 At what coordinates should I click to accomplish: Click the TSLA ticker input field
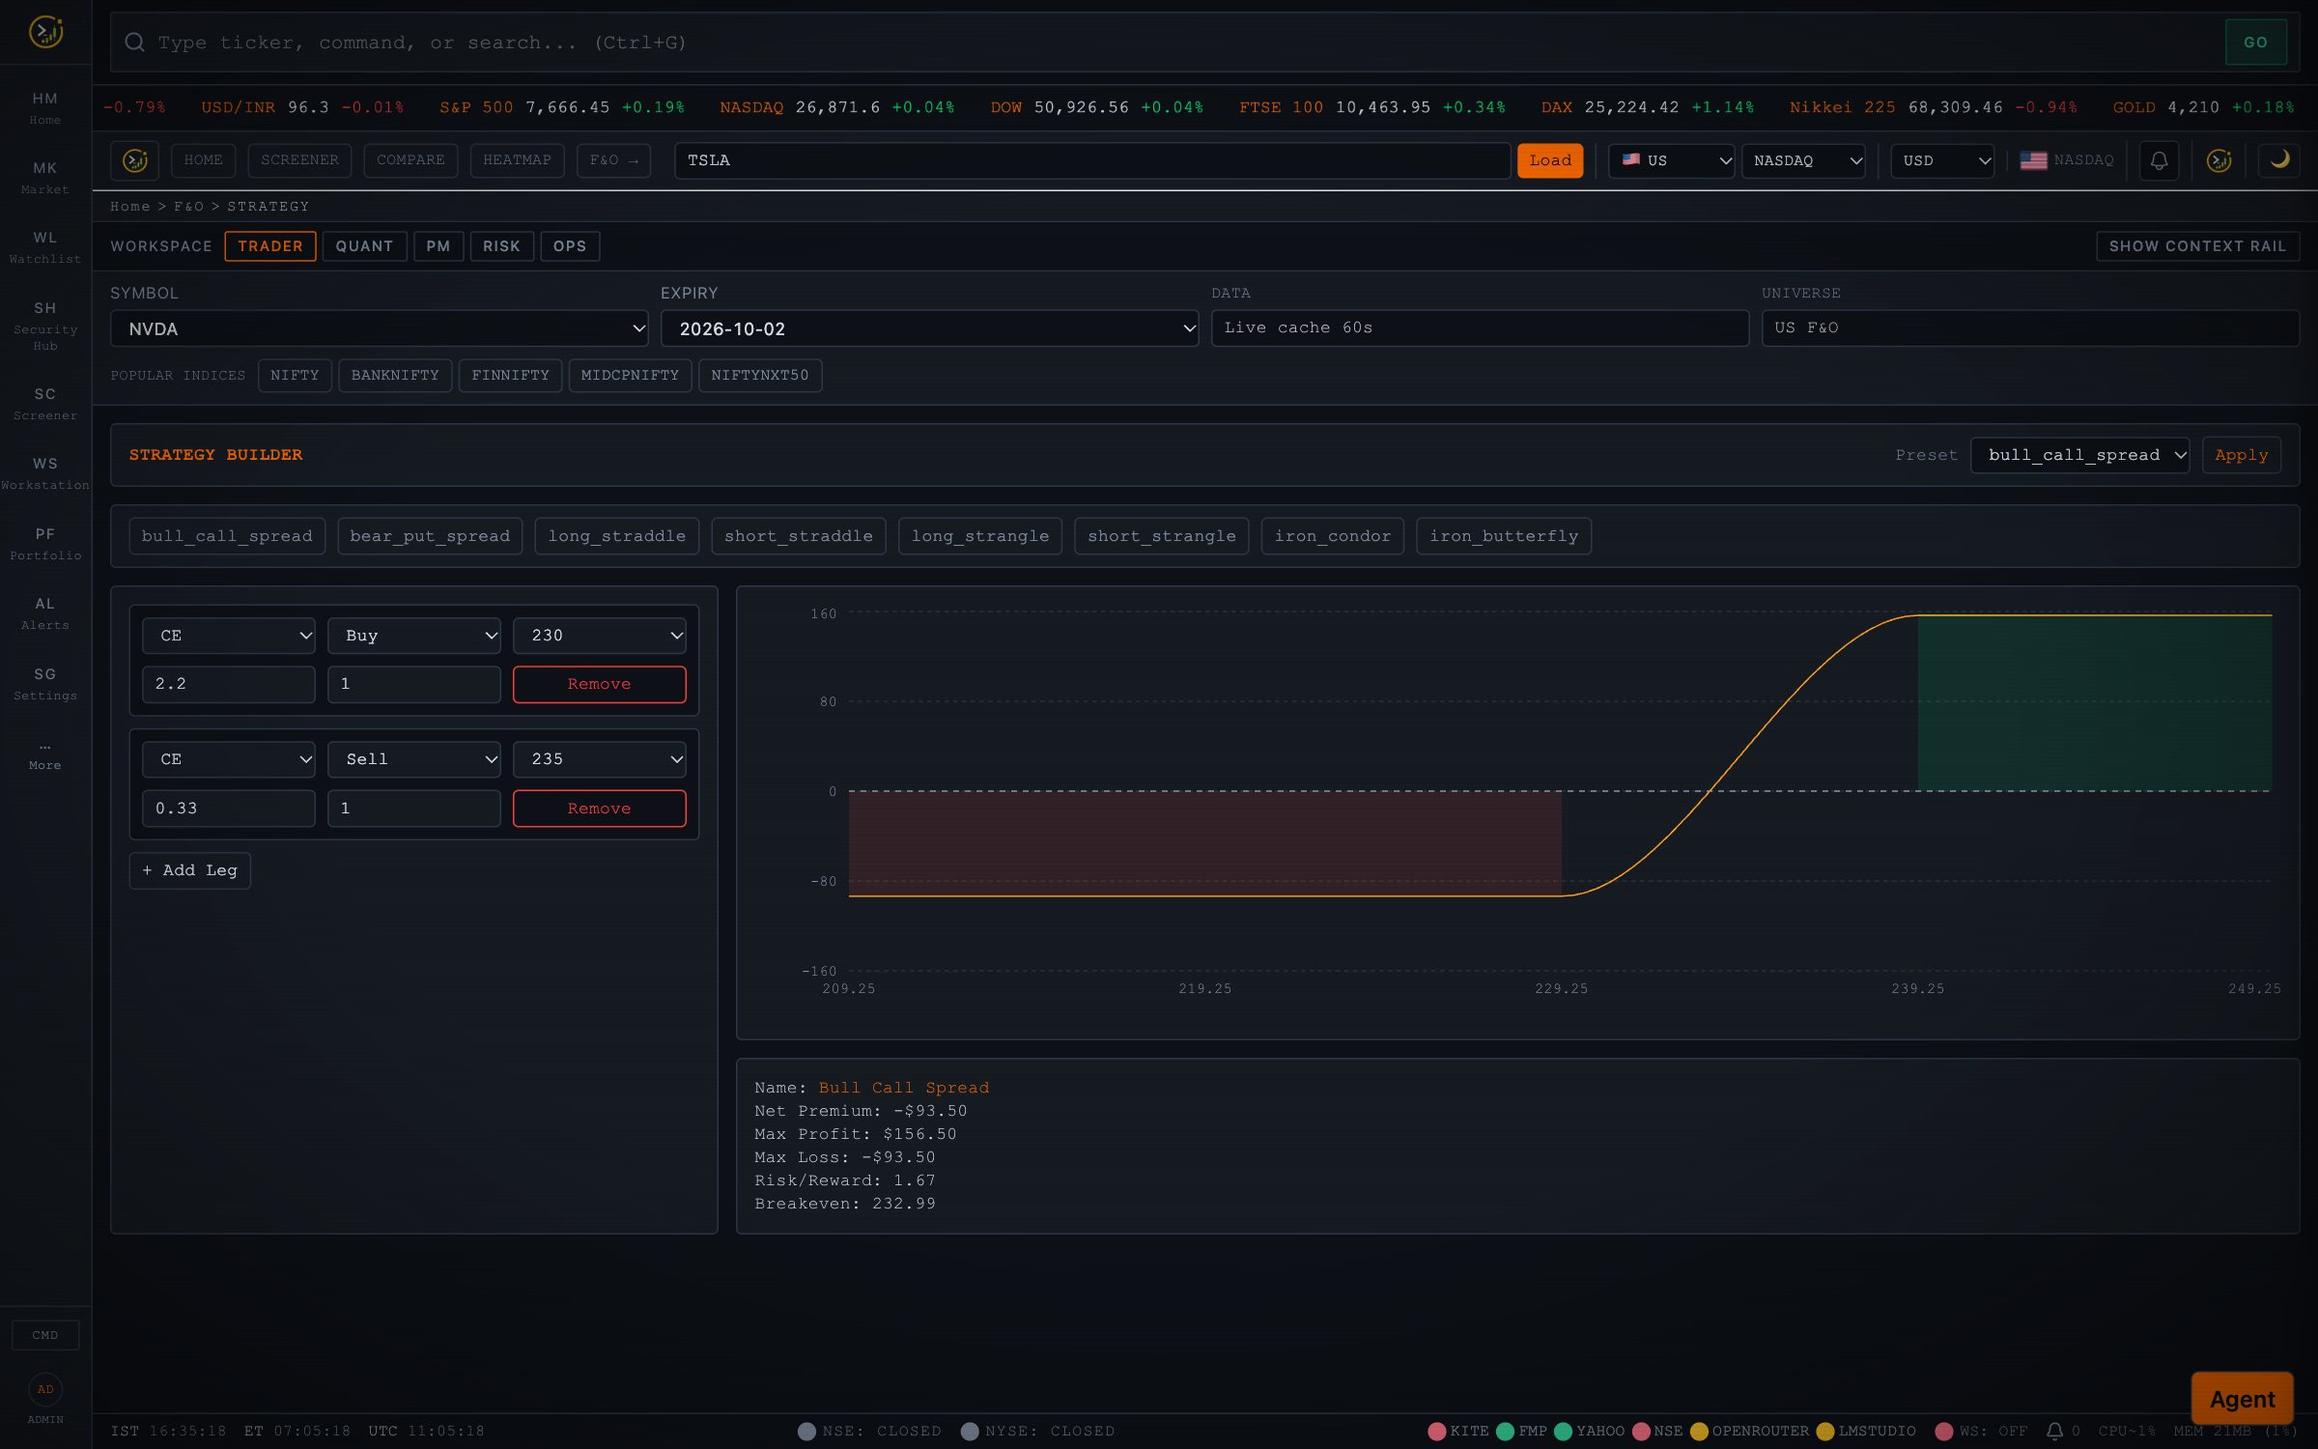pos(1092,160)
